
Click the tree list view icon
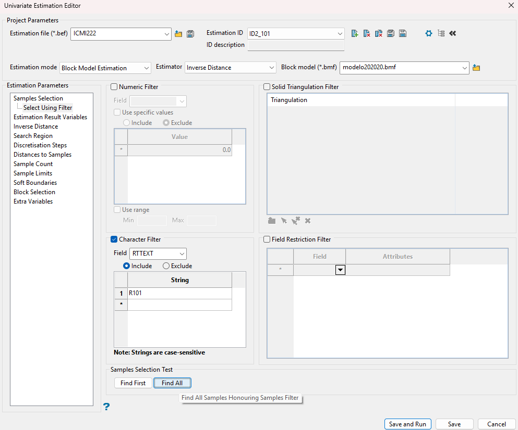tap(441, 33)
